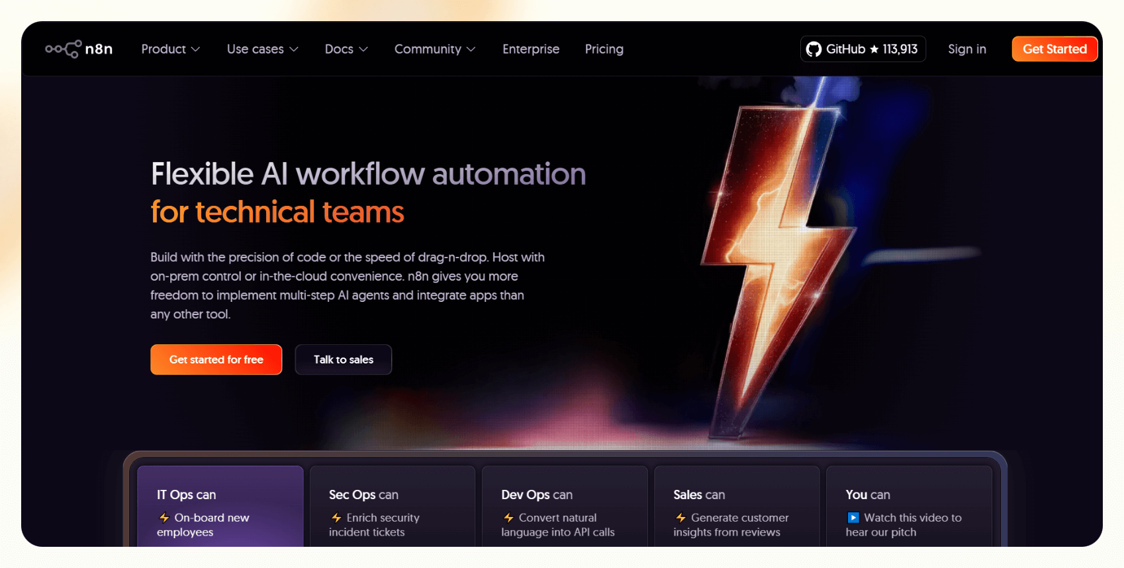Screen dimensions: 1124x568
Task: Select the Sec Ops can tab
Action: pyautogui.click(x=393, y=506)
